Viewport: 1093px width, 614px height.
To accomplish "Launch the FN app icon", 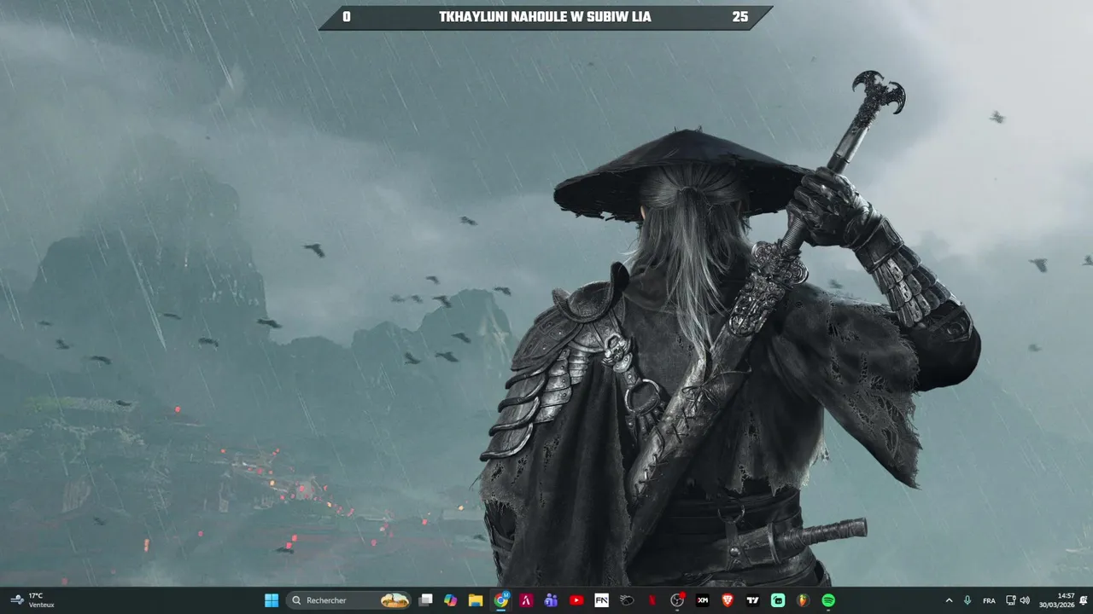I will point(601,600).
